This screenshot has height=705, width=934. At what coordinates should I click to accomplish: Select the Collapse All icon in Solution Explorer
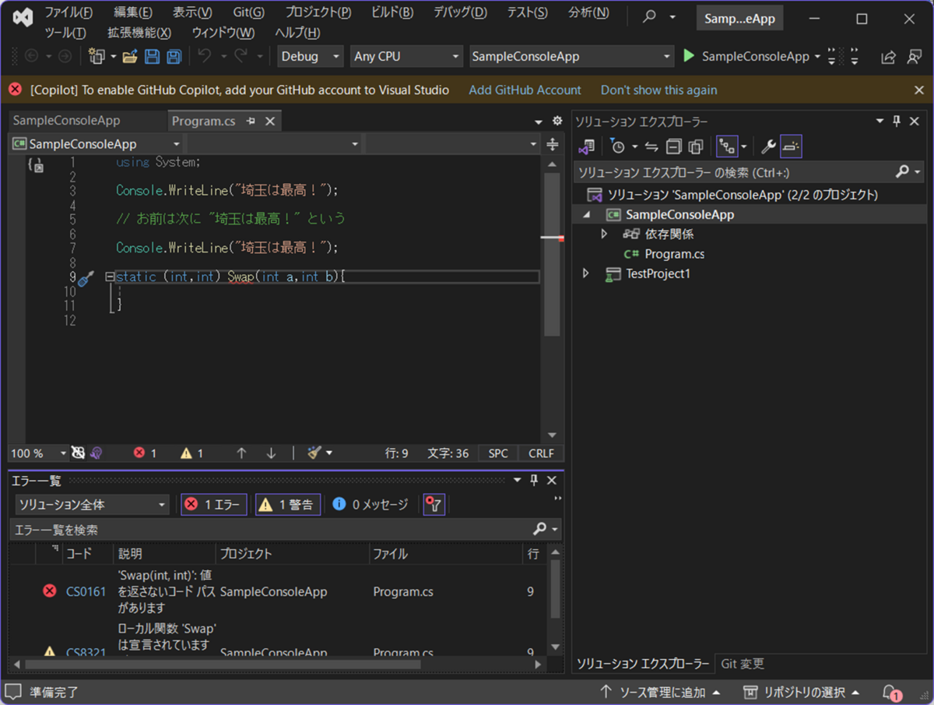click(673, 146)
